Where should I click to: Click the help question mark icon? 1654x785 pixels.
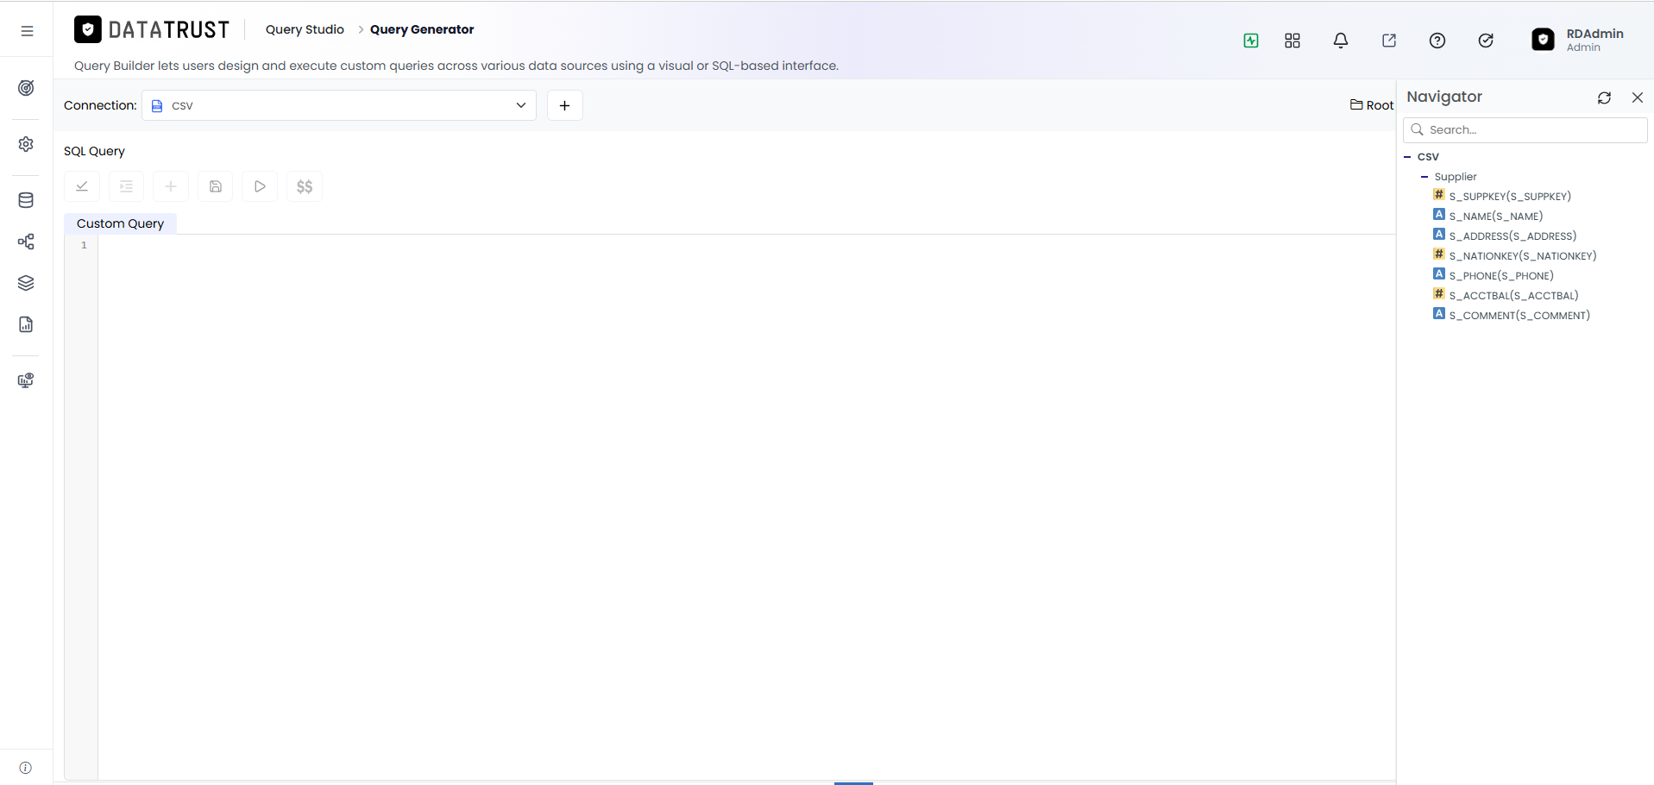pyautogui.click(x=1437, y=41)
